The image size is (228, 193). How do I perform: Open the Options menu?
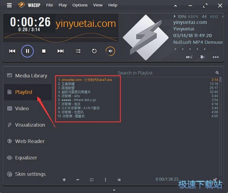click(x=80, y=5)
